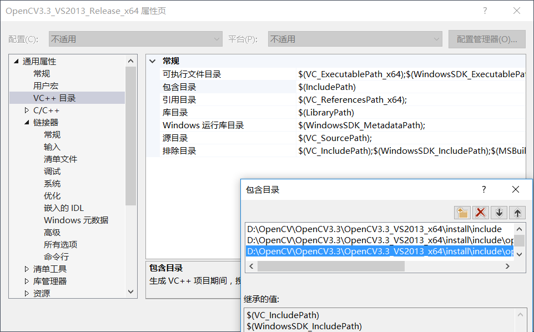
Task: Select 输入 under 链接器
Action: [52, 147]
